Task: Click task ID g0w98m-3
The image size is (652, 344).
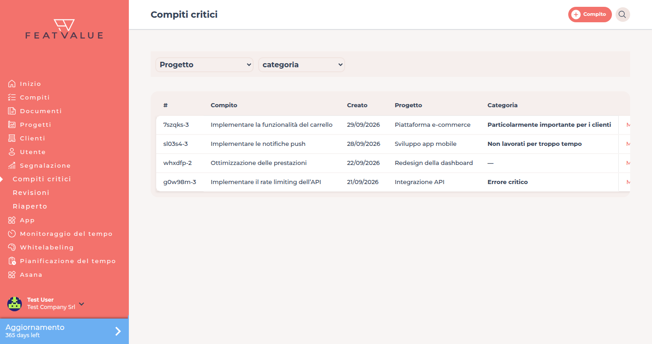Action: tap(180, 182)
